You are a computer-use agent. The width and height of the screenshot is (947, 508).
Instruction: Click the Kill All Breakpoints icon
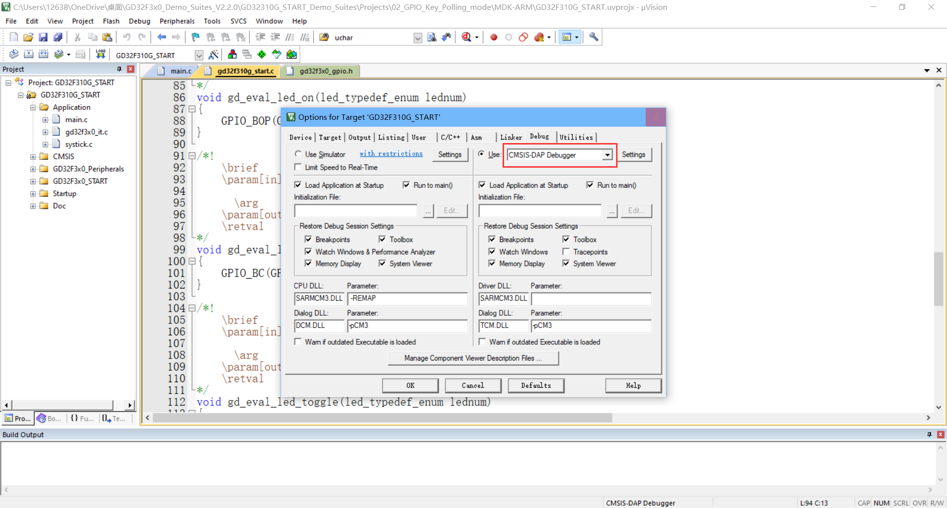point(539,37)
